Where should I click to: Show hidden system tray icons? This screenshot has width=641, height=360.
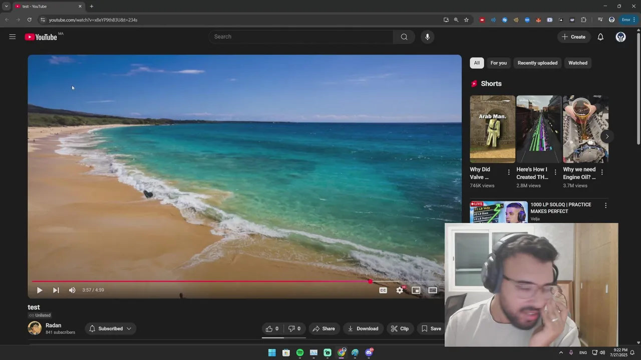(561, 352)
